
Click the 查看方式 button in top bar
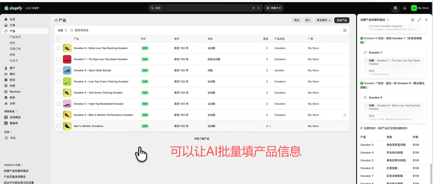(274, 8)
